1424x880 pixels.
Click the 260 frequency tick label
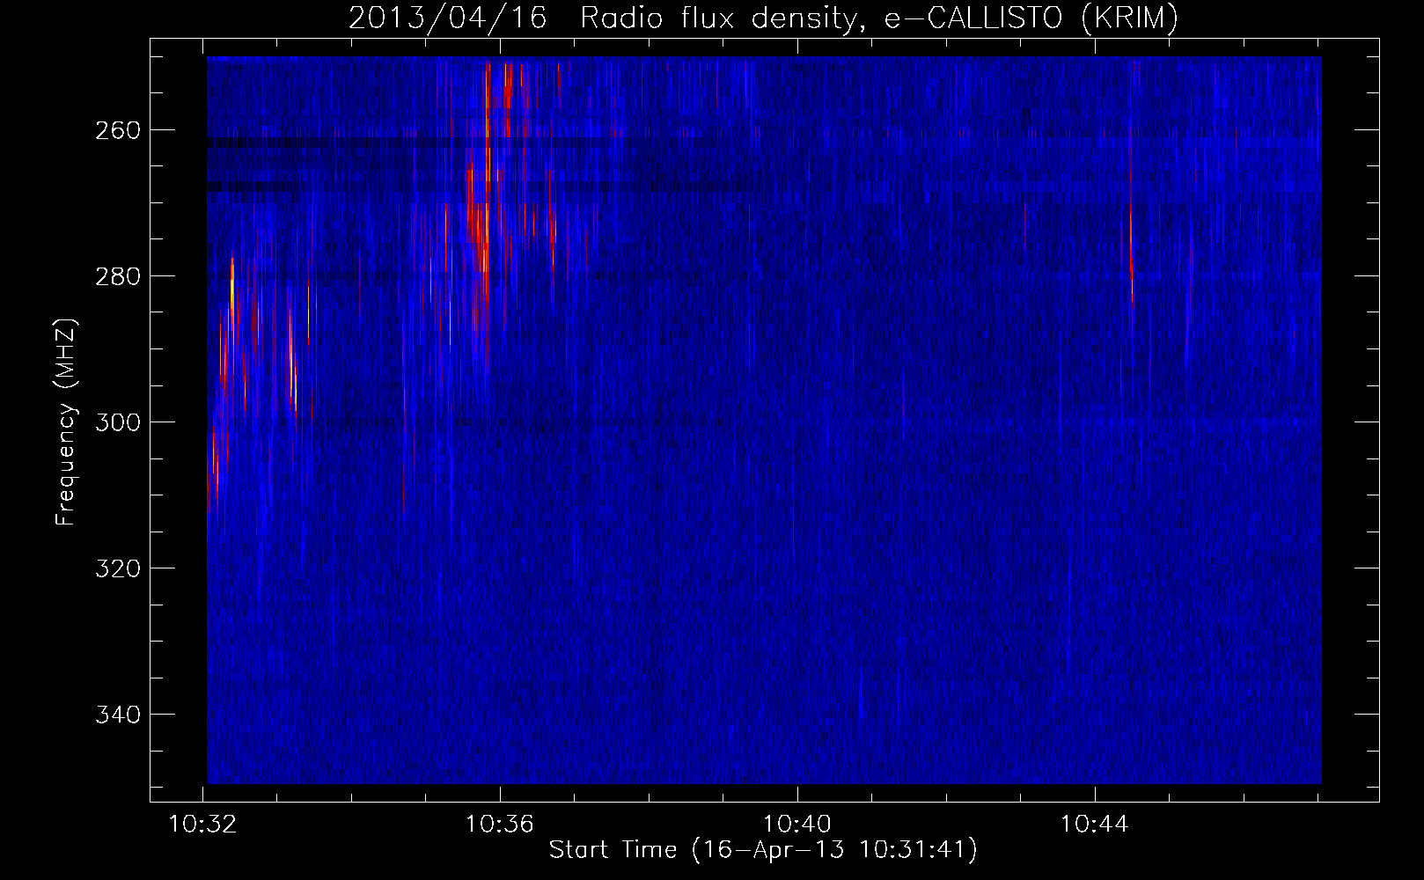click(x=117, y=130)
